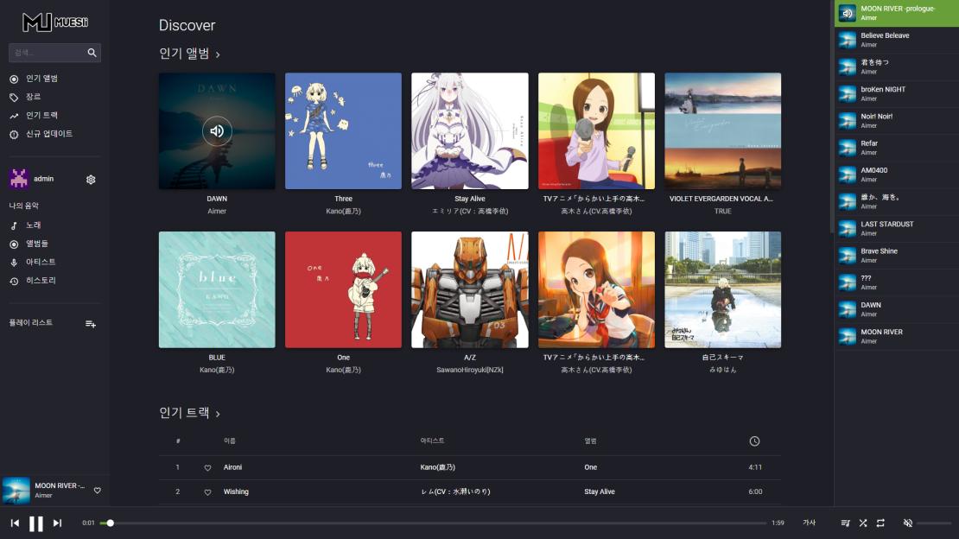Play 君を待つ from the queue
This screenshot has width=959, height=539.
click(897, 67)
